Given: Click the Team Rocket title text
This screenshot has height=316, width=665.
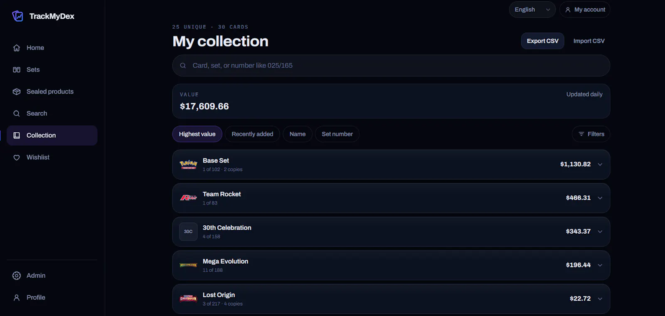Looking at the screenshot, I should (x=222, y=194).
